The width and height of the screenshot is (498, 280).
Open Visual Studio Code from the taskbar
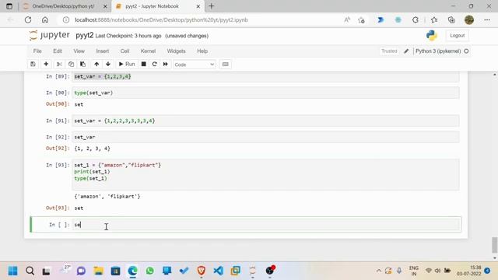218,271
